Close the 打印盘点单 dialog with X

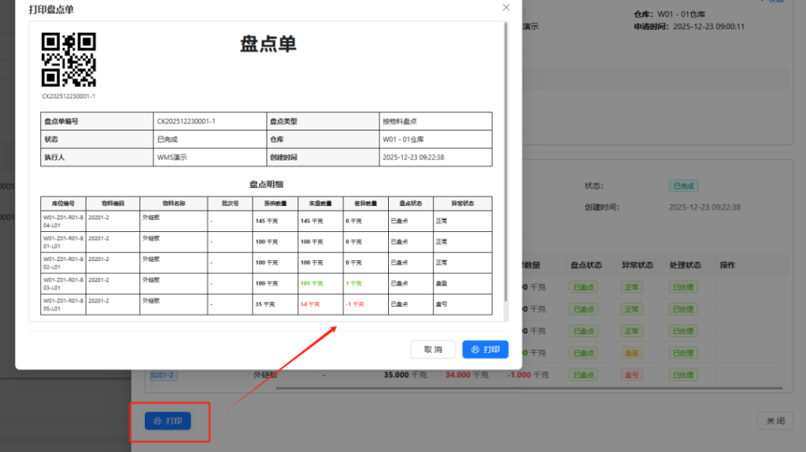pyautogui.click(x=506, y=7)
